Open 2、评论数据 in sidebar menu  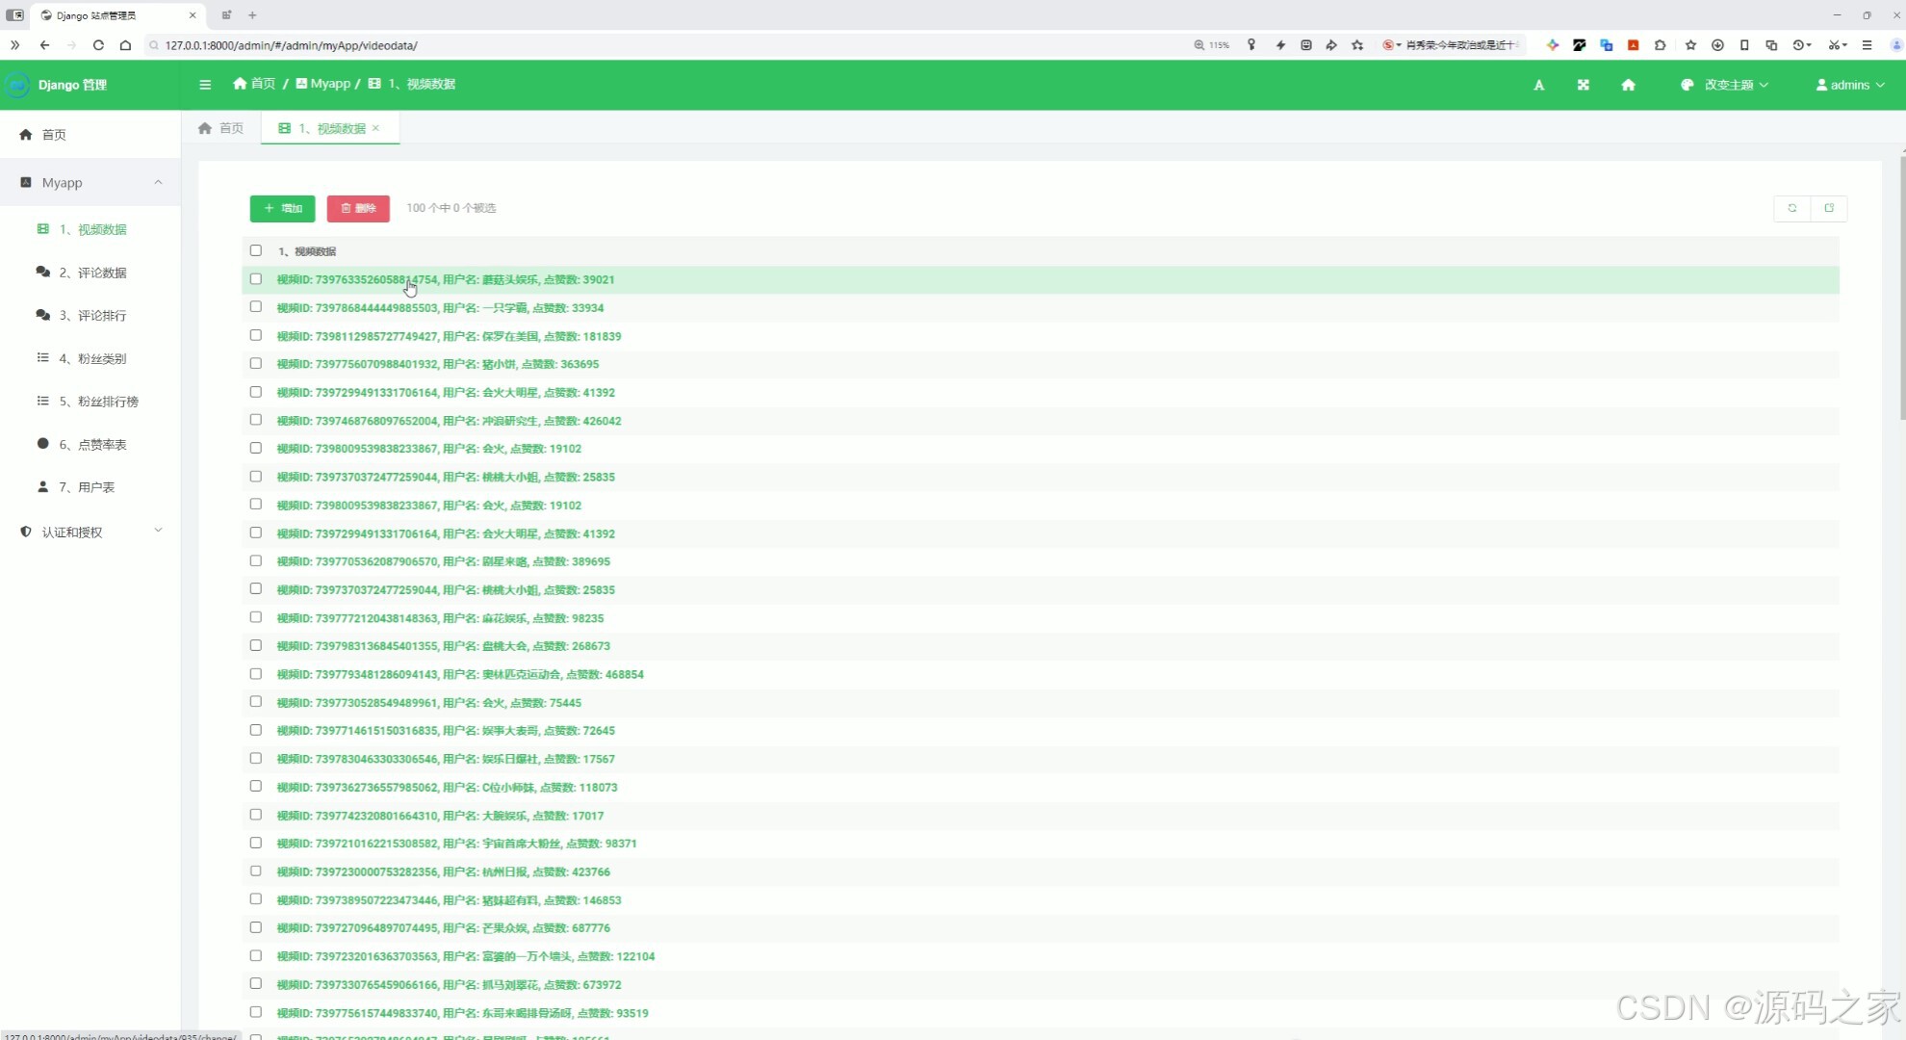click(92, 273)
